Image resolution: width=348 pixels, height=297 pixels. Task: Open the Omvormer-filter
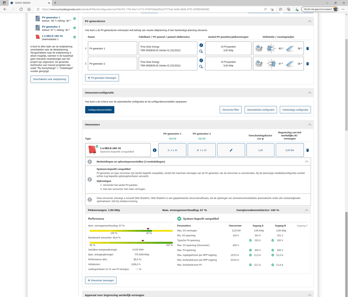tap(231, 110)
